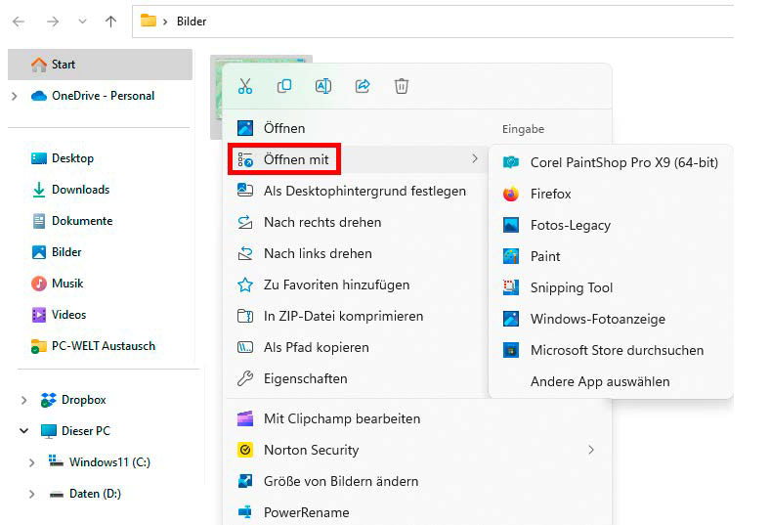Collapse the Dieser PC tree node
Image resolution: width=770 pixels, height=525 pixels.
click(x=23, y=431)
